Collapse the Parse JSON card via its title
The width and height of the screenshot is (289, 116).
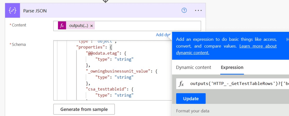tap(35, 11)
